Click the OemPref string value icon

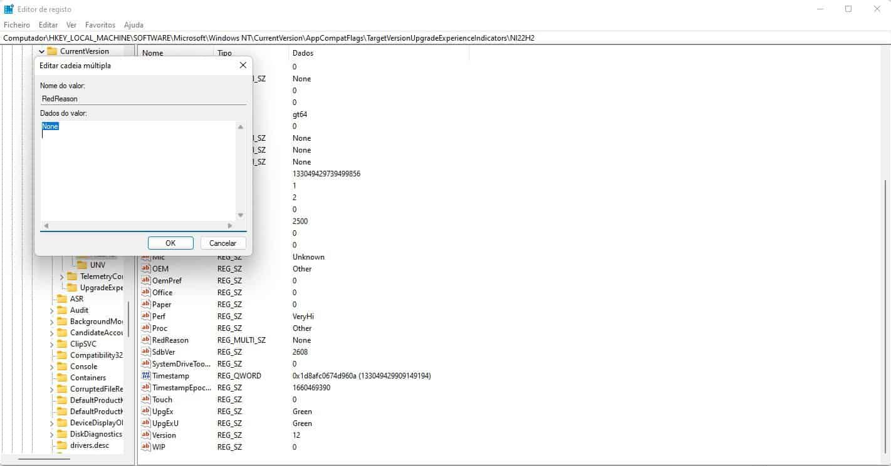146,281
